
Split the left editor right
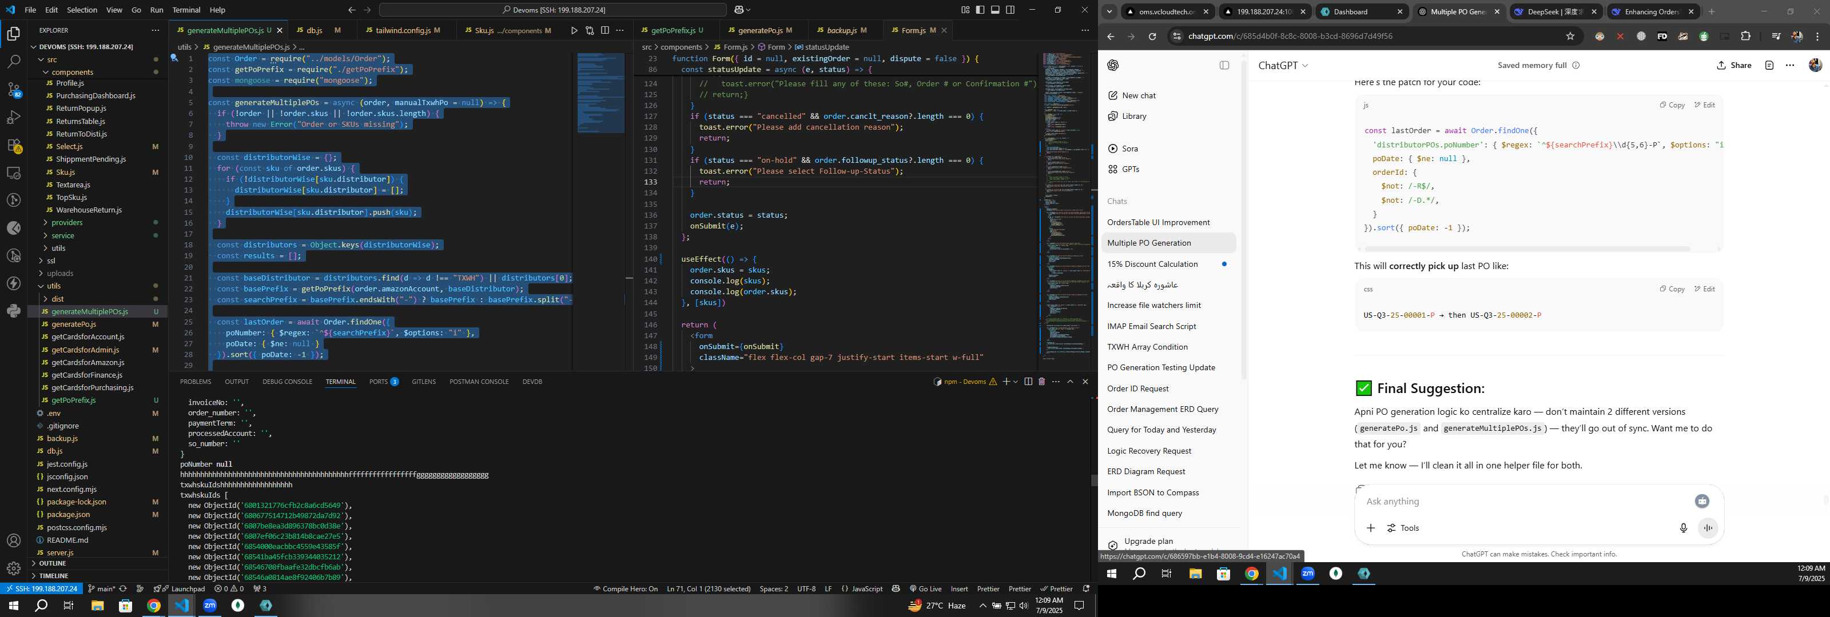pyautogui.click(x=604, y=30)
